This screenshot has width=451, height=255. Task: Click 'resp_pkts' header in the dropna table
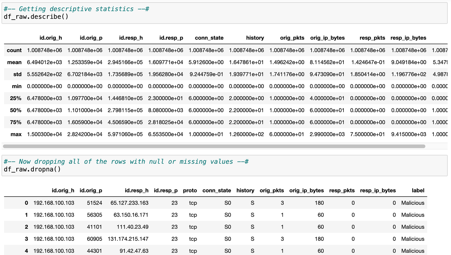point(342,191)
